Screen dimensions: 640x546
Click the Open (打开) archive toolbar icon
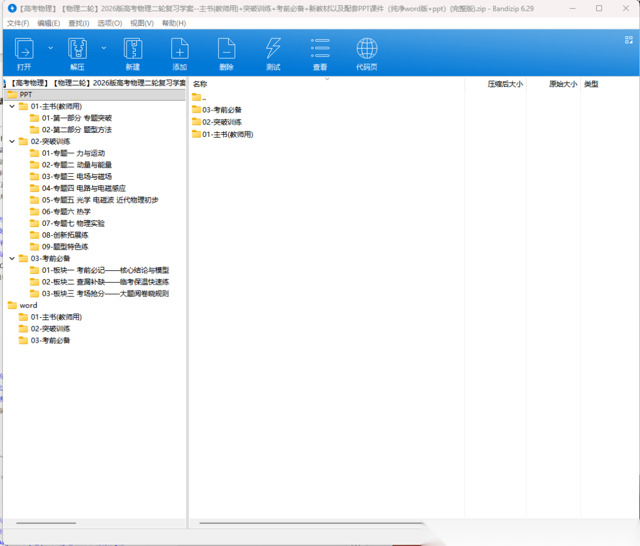pyautogui.click(x=24, y=49)
